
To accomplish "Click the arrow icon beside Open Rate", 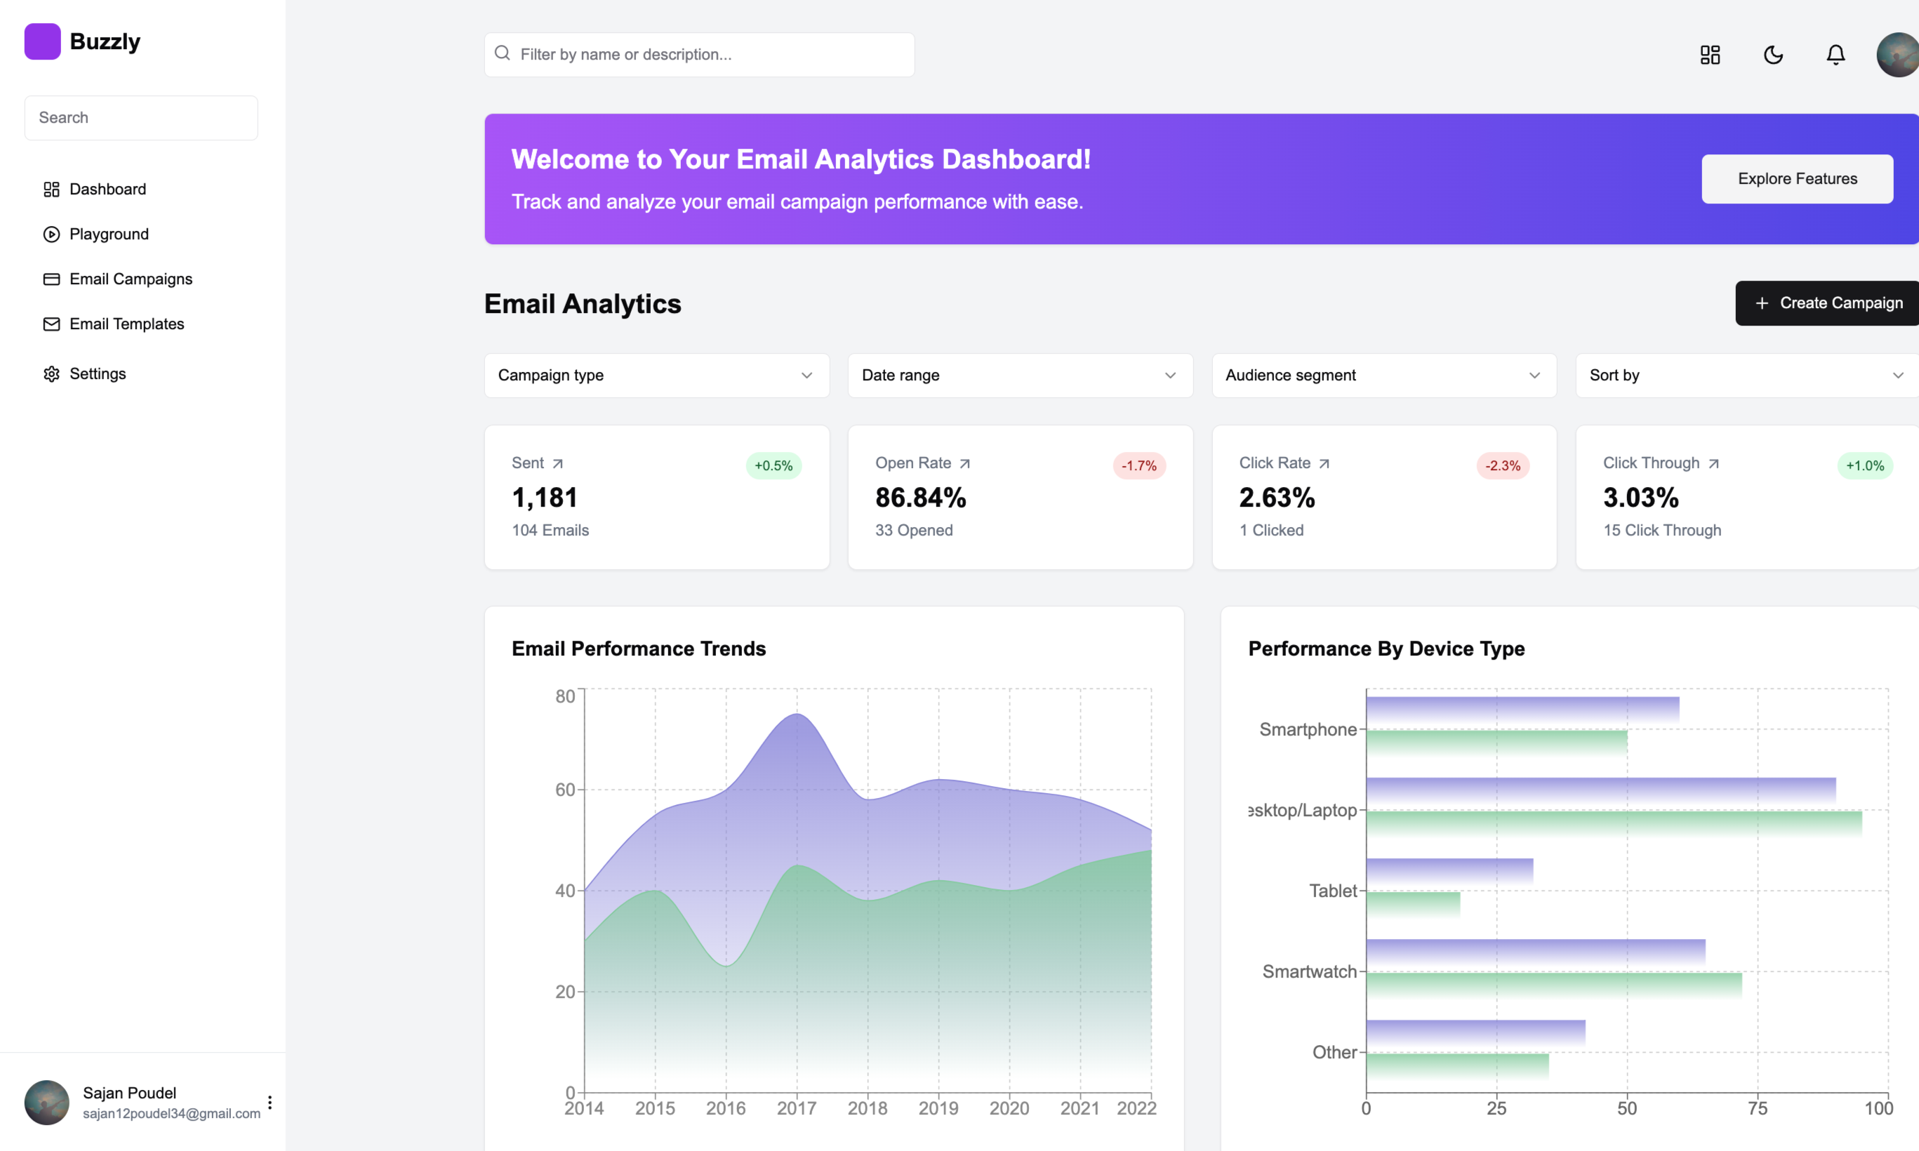I will tap(965, 464).
